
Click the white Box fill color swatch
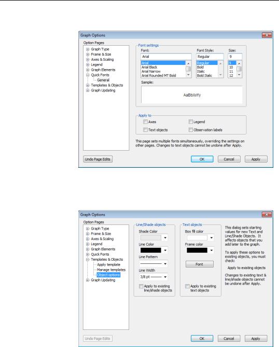point(197,238)
